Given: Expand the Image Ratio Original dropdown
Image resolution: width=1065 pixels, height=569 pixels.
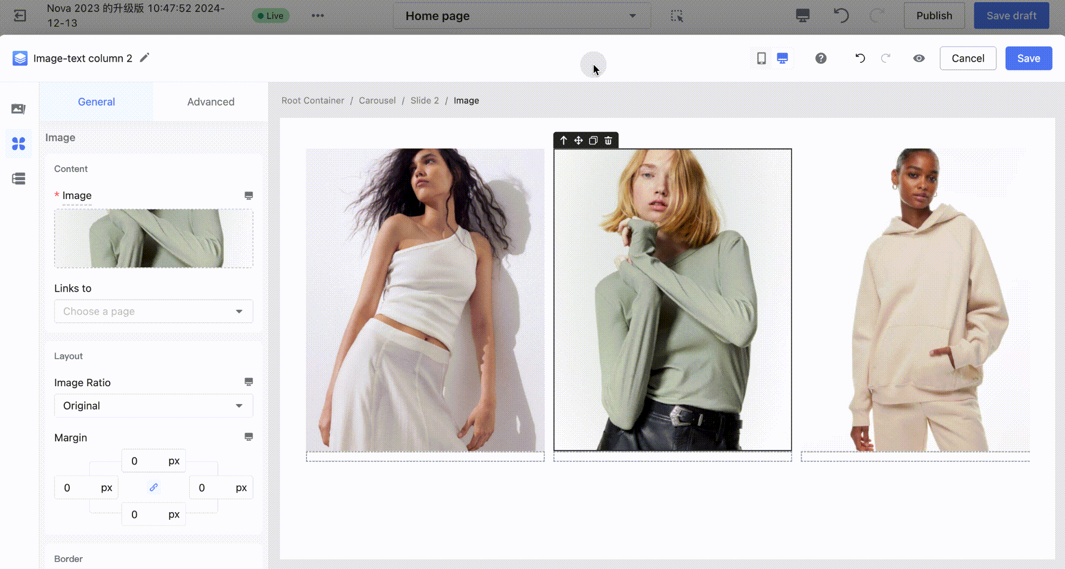Looking at the screenshot, I should point(154,406).
